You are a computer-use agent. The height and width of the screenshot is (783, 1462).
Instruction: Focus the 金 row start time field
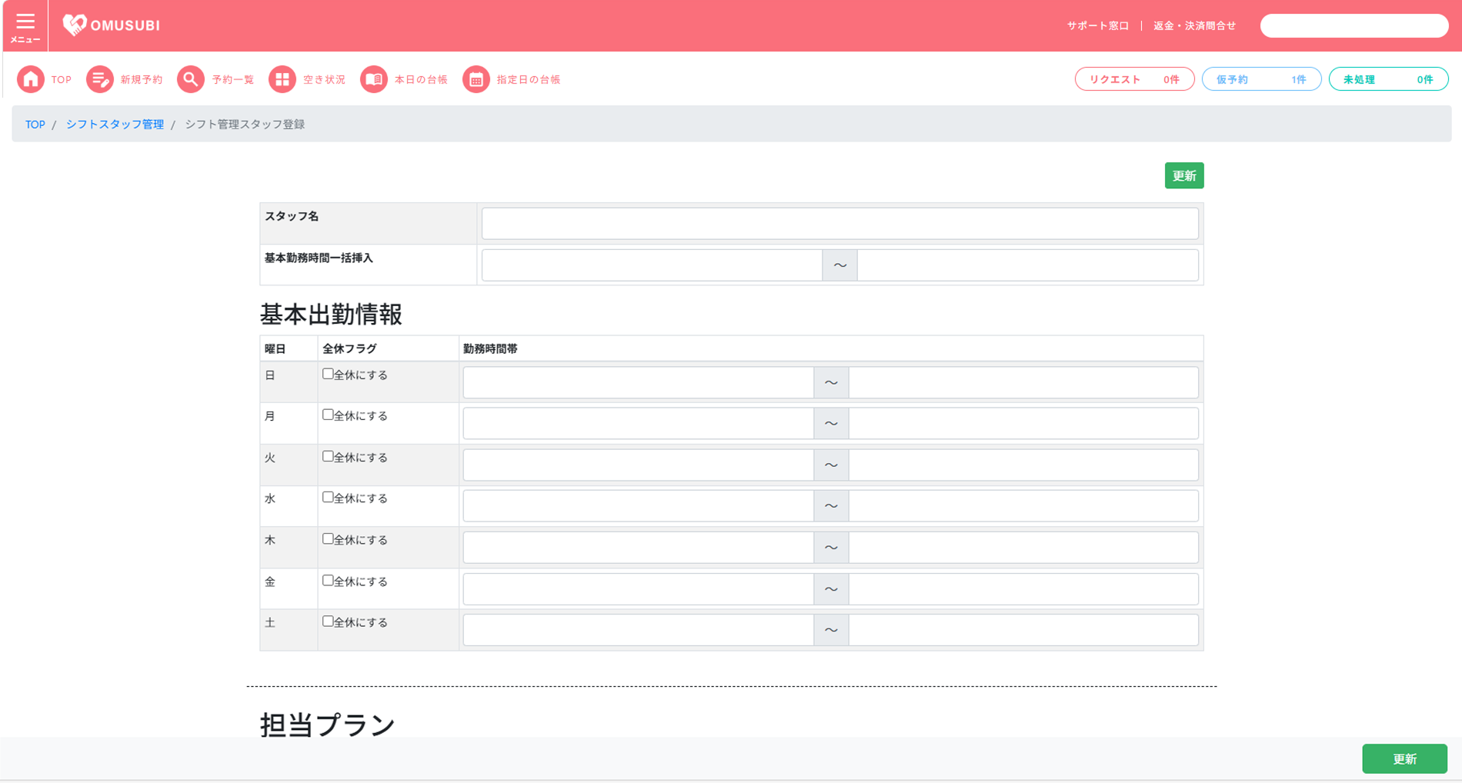click(x=639, y=588)
